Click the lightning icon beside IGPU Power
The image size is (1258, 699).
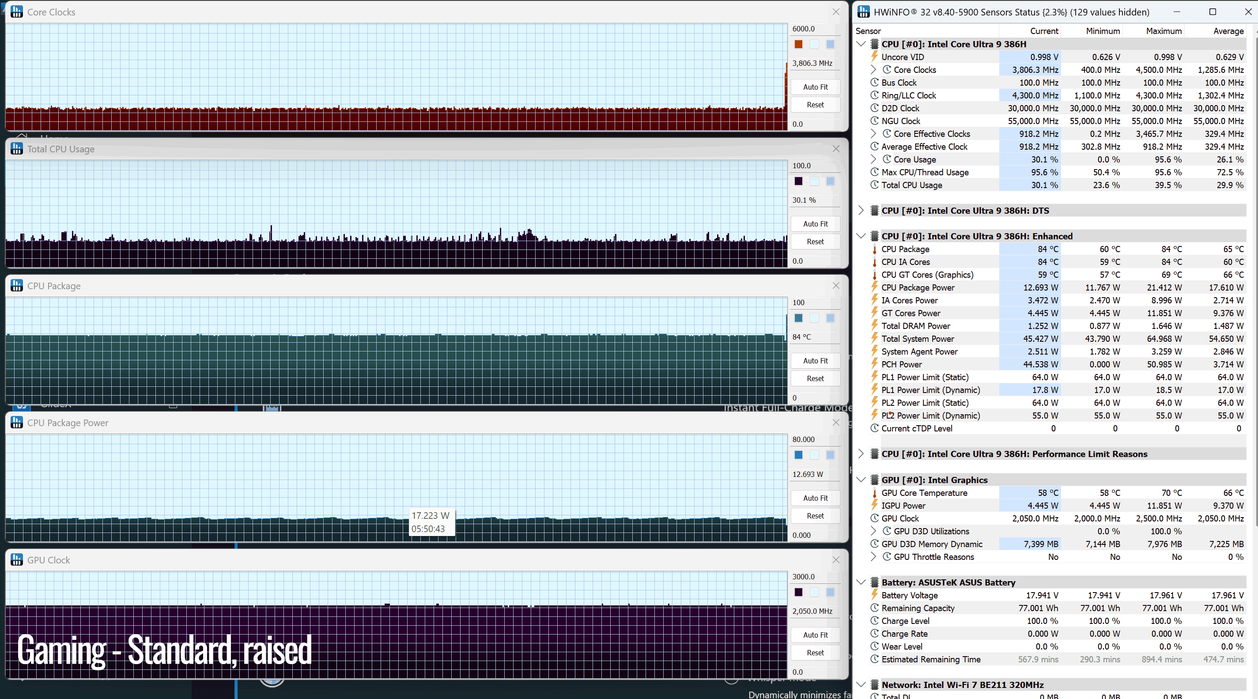(x=875, y=506)
